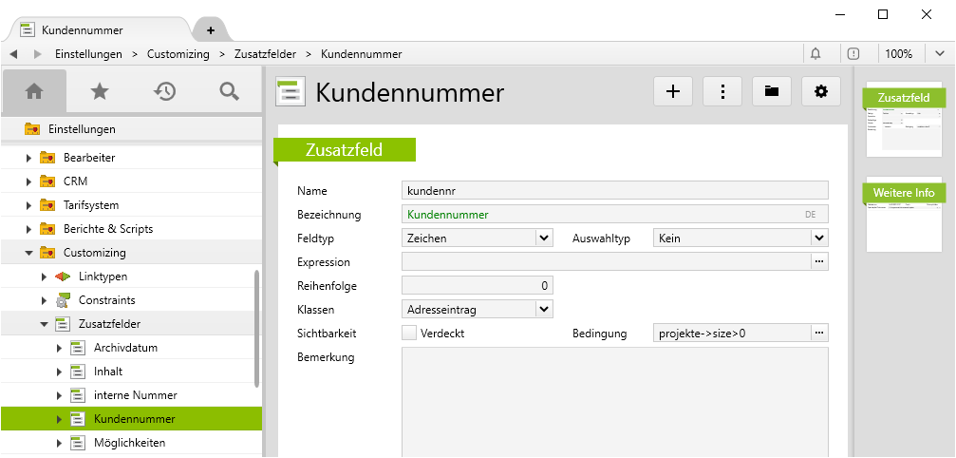Image resolution: width=956 pixels, height=458 pixels.
Task: Click the notification bell icon
Action: 815,54
